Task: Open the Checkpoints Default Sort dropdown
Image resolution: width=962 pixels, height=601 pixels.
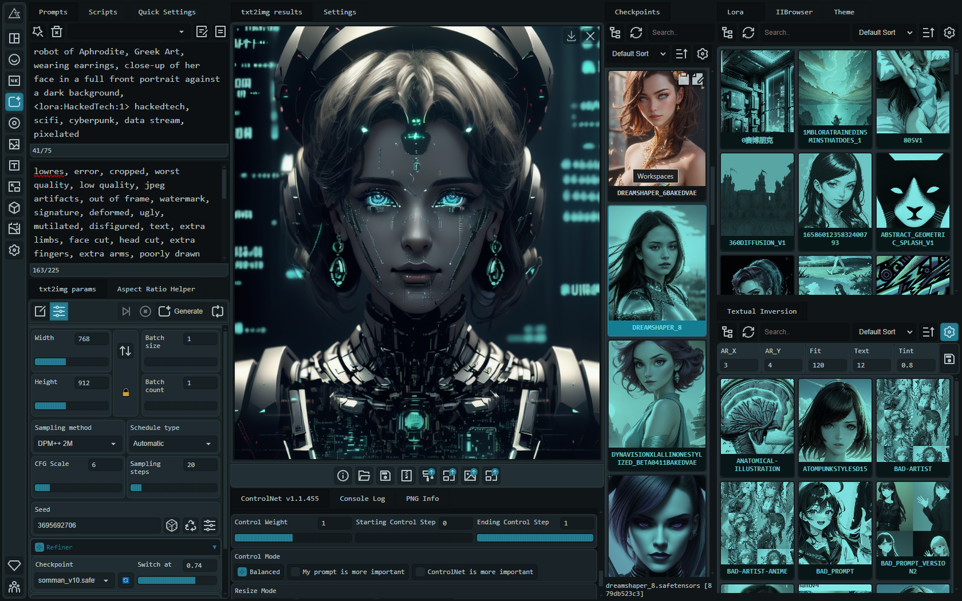Action: pos(639,53)
